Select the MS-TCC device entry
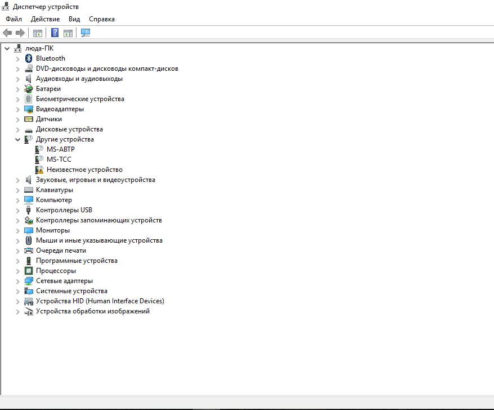494x410 pixels. pyautogui.click(x=59, y=160)
